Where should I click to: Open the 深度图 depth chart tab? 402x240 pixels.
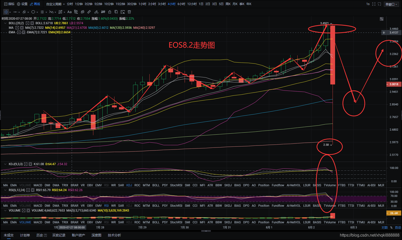[96, 235]
